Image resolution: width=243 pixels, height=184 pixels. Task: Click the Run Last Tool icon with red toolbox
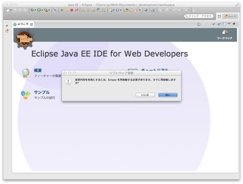pyautogui.click(x=46, y=10)
